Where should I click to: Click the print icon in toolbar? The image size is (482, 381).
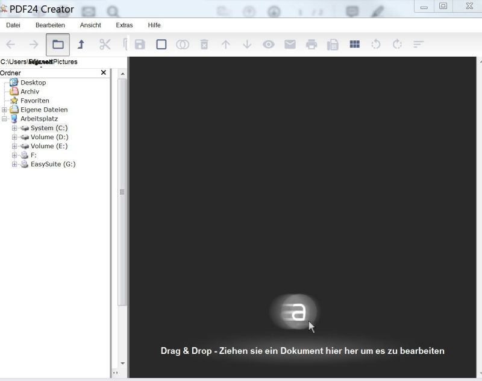(x=311, y=45)
